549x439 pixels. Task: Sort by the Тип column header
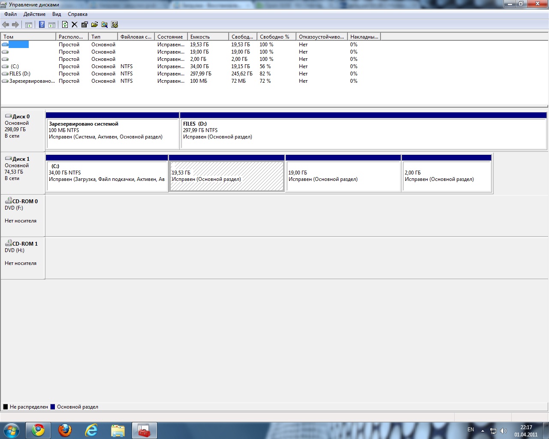click(x=103, y=37)
